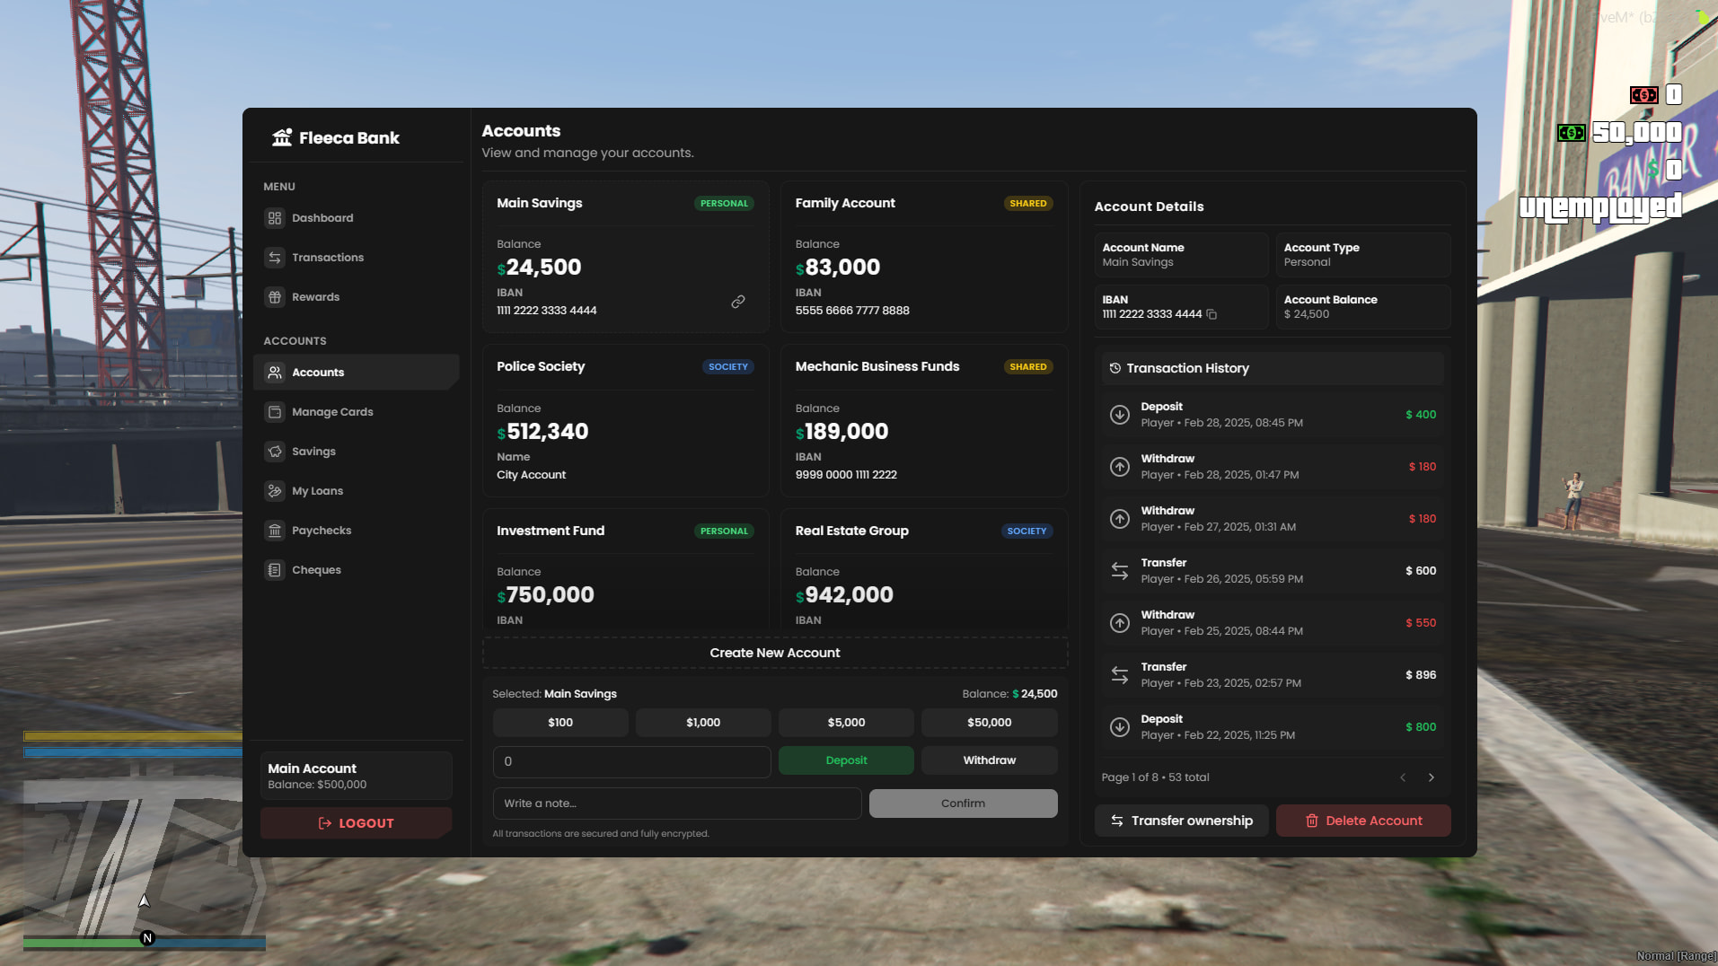
Task: Click the link icon on Main Savings card
Action: click(x=738, y=302)
